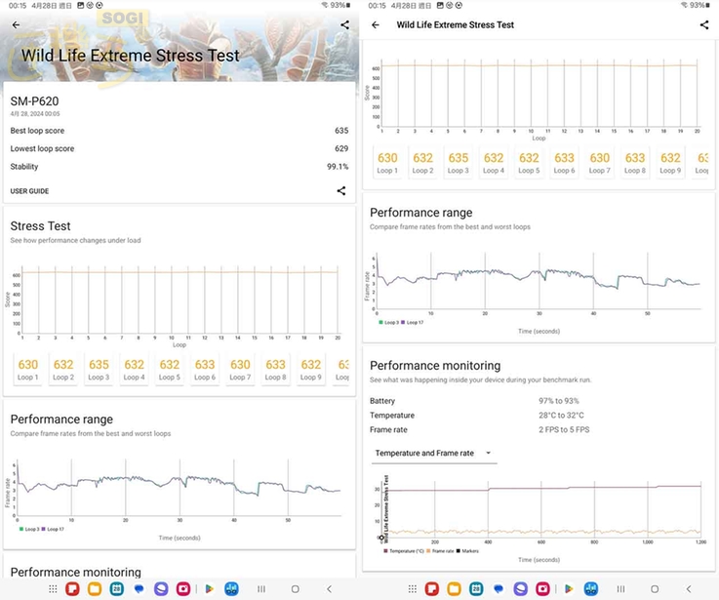
Task: Click Loop 17 legend on right Performance range chart
Action: coord(413,323)
